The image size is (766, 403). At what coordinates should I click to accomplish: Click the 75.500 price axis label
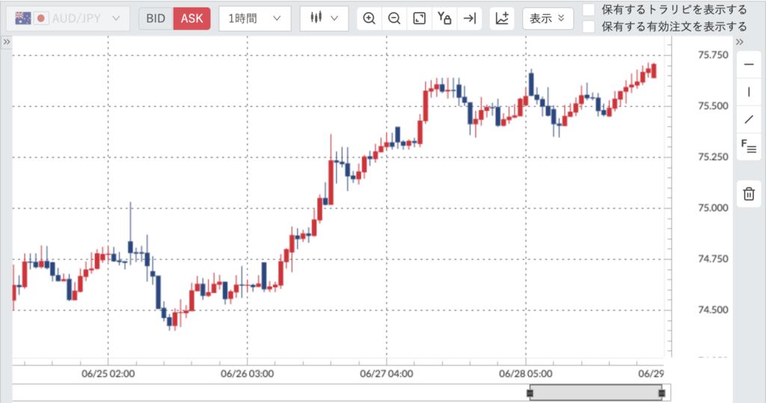pyautogui.click(x=713, y=106)
